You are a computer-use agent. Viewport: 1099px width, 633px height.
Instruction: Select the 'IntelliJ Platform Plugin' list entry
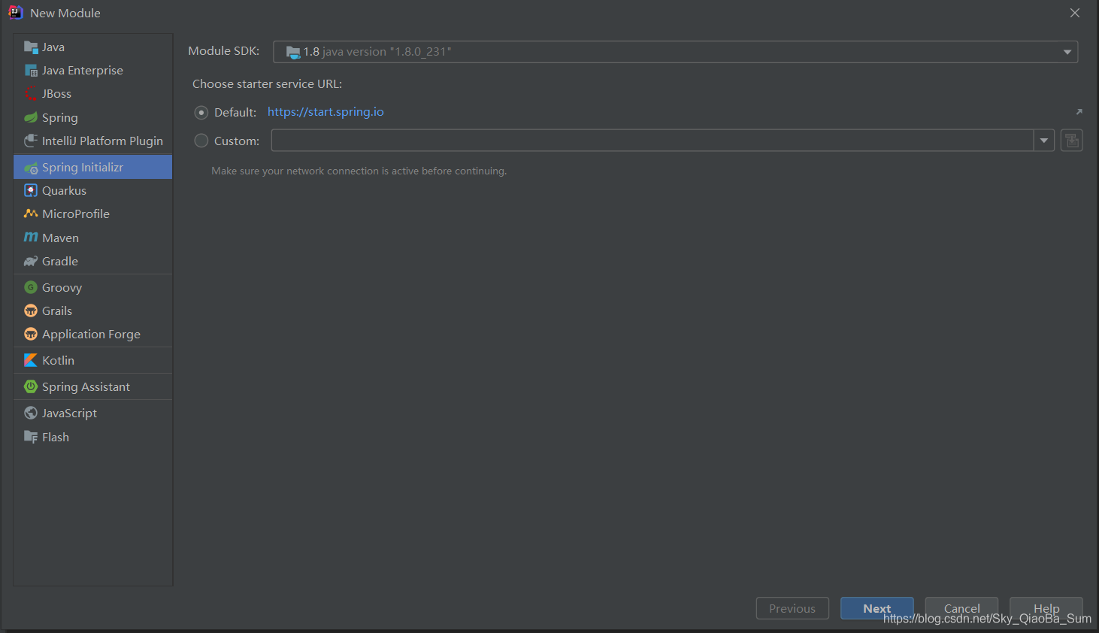click(x=93, y=141)
